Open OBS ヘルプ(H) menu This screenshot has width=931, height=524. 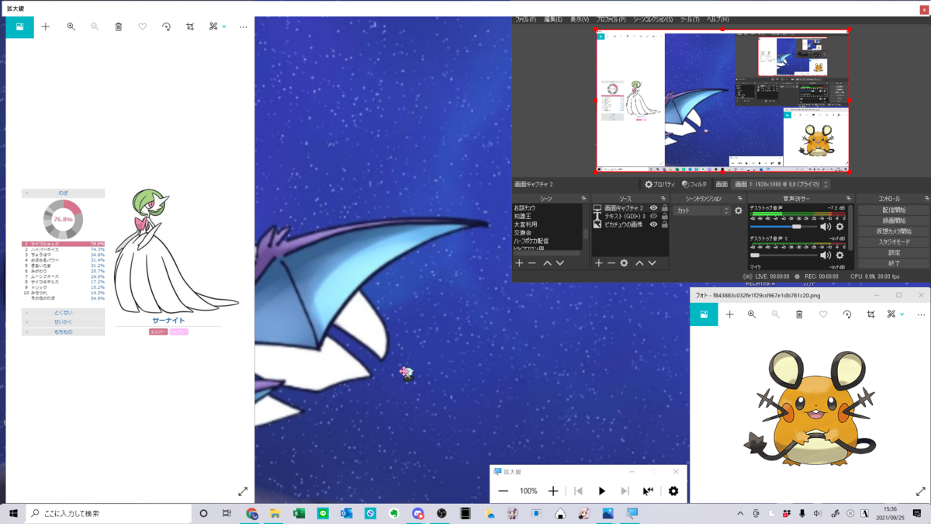click(x=718, y=19)
